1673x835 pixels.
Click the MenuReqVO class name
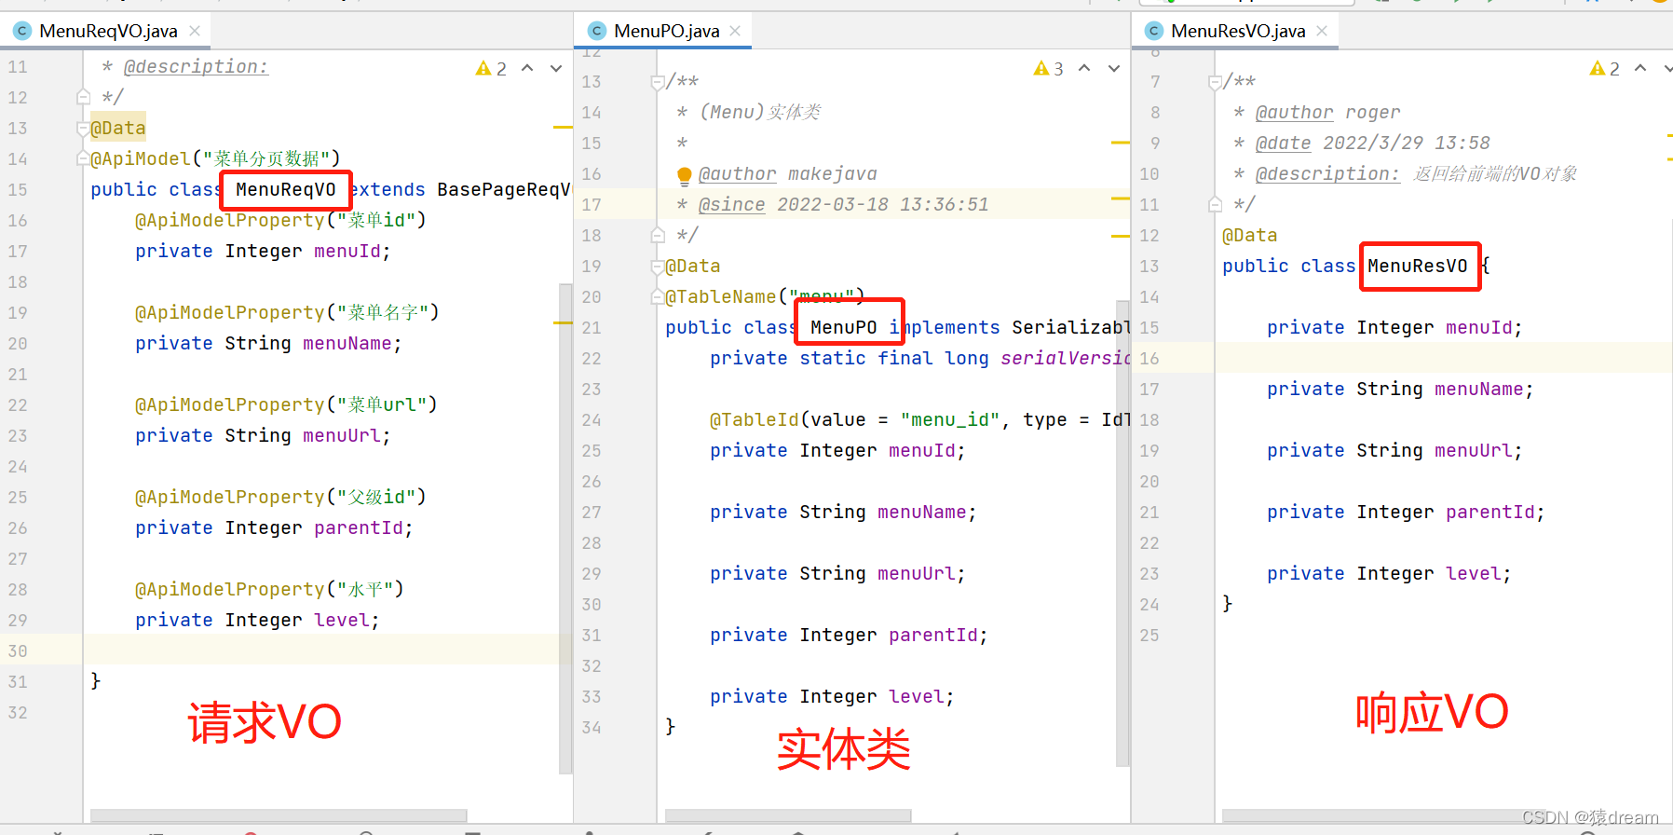tap(285, 190)
